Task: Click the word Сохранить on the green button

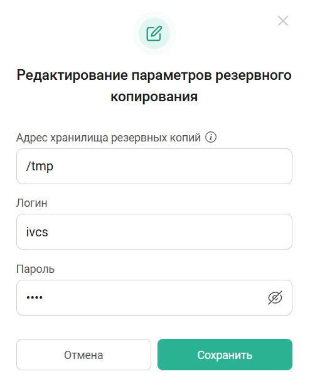Action: 225,355
